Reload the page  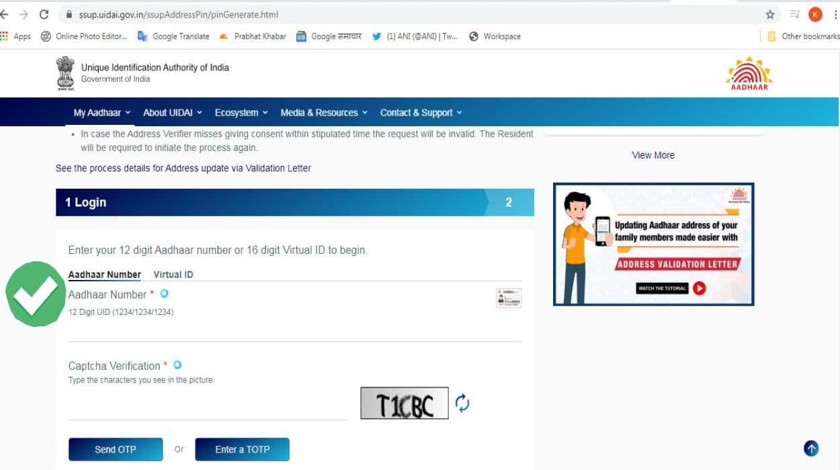[44, 14]
